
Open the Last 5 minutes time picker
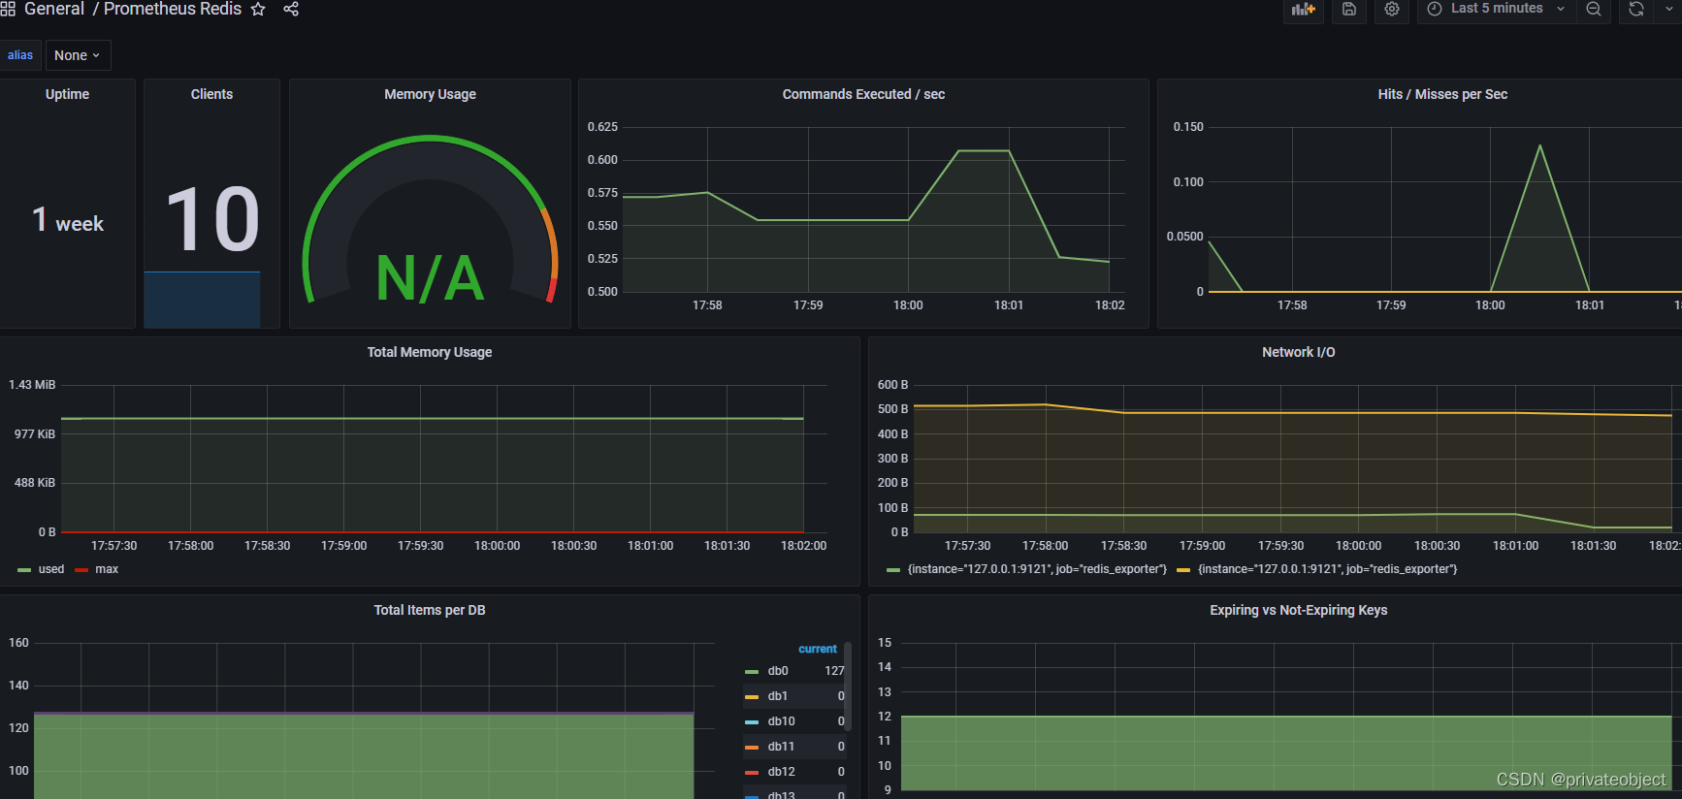point(1496,9)
